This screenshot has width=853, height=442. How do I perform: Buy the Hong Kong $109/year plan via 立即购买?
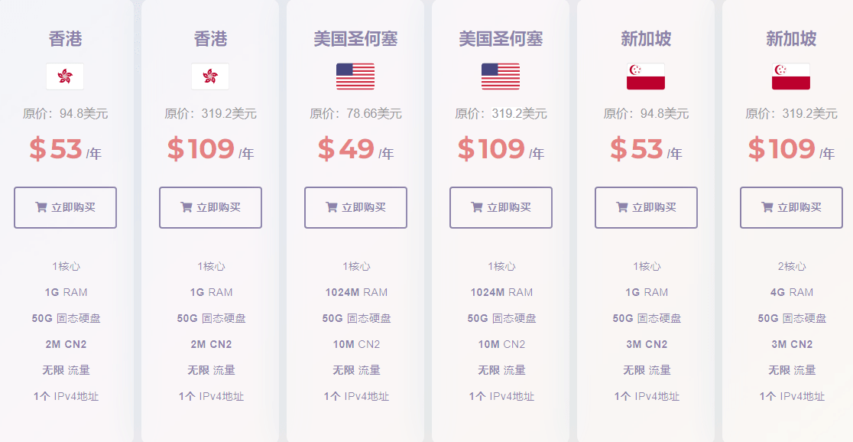[x=210, y=207]
